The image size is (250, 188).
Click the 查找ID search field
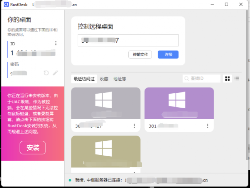pyautogui.click(x=202, y=78)
